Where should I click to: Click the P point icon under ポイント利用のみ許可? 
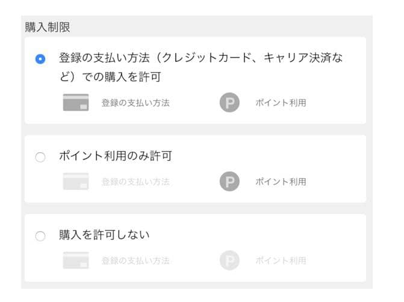[229, 181]
